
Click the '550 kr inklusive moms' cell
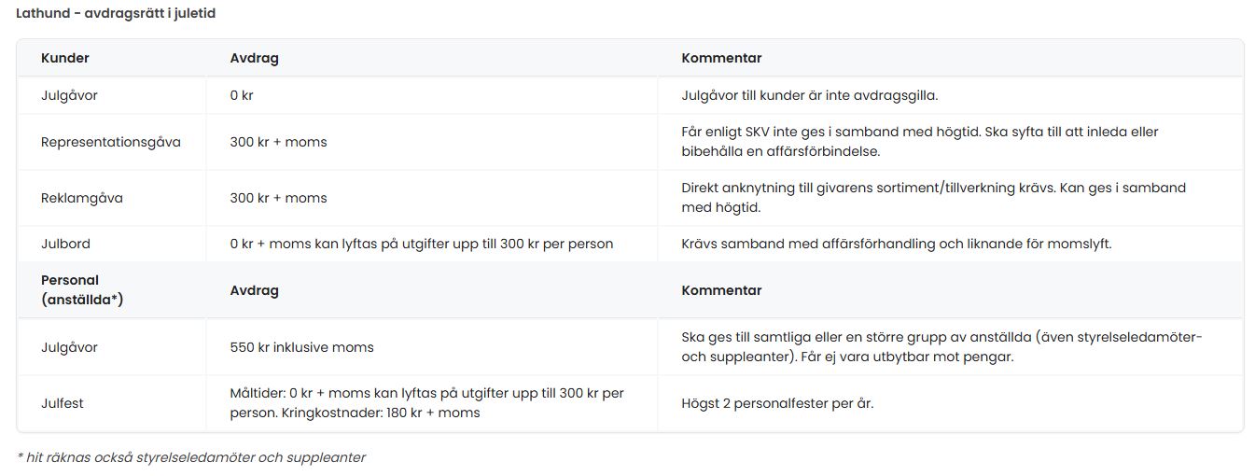[x=301, y=347]
